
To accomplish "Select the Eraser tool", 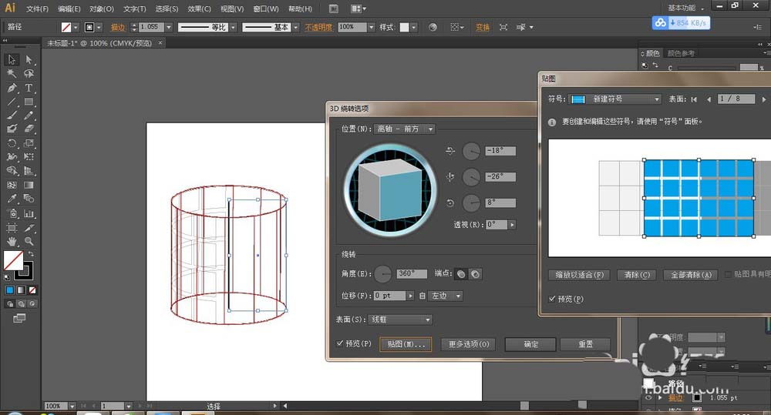I will point(29,129).
